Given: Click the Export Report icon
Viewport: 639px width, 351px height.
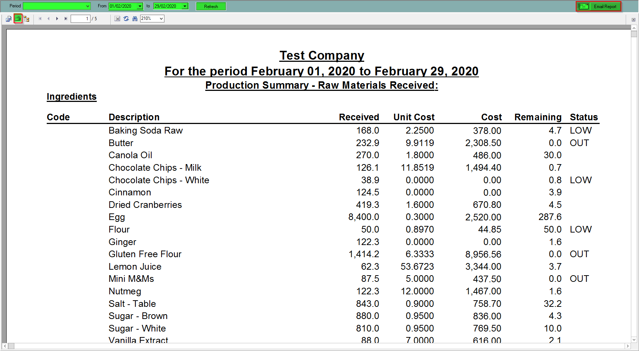Looking at the screenshot, I should [8, 19].
